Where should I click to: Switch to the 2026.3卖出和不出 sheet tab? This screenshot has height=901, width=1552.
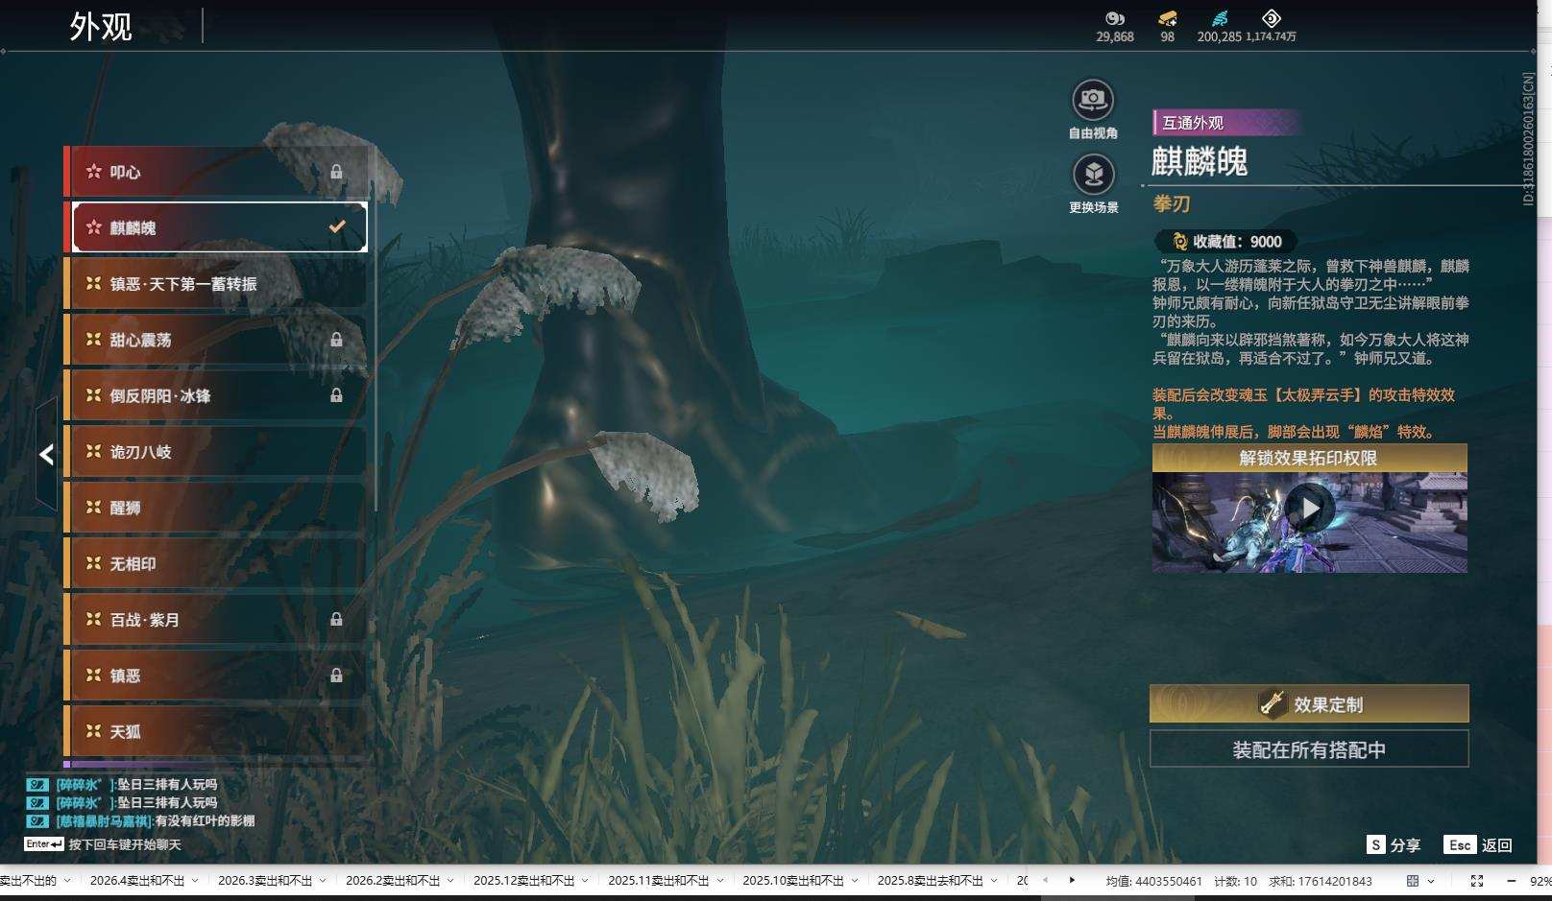pyautogui.click(x=265, y=881)
